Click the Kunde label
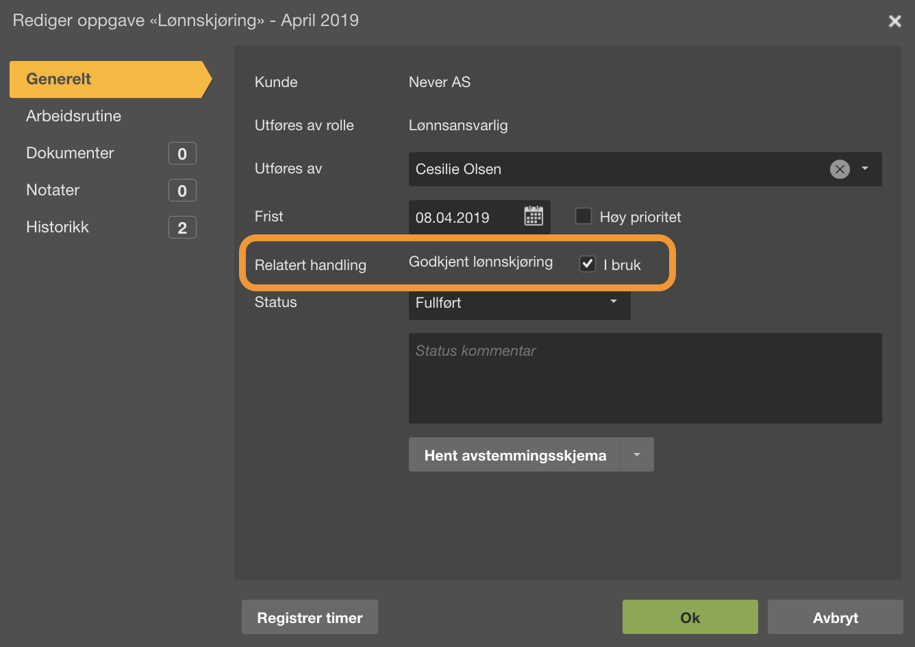The height and width of the screenshot is (647, 915). click(276, 82)
